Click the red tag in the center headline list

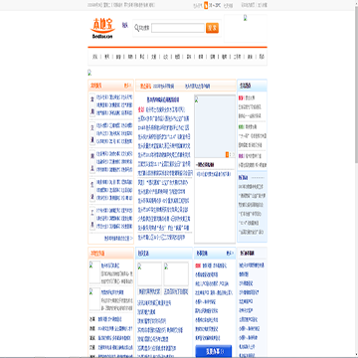pyautogui.click(x=141, y=109)
